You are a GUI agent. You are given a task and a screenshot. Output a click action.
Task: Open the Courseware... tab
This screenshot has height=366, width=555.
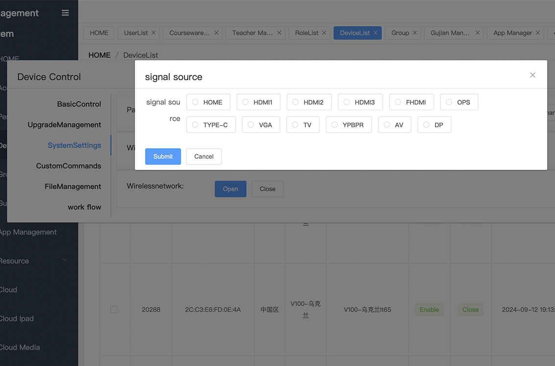[190, 33]
